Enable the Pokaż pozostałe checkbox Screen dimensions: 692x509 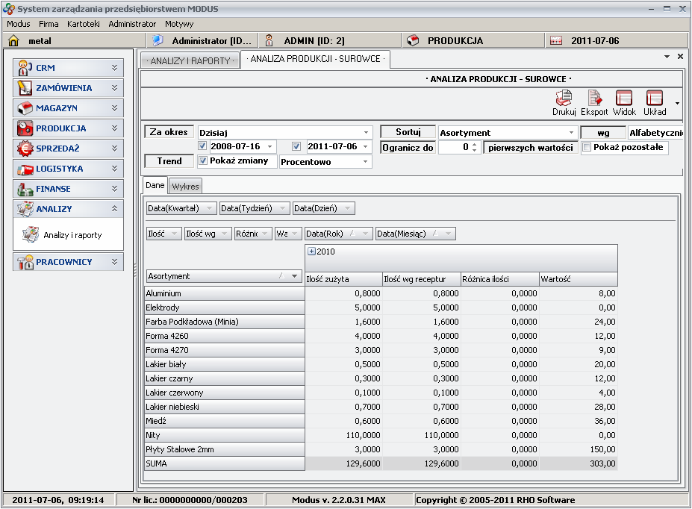(587, 147)
